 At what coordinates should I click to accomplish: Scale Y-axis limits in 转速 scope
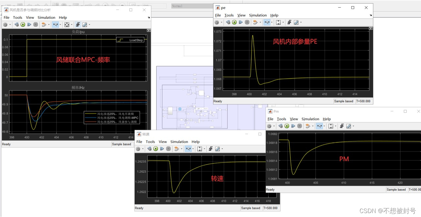200,149
